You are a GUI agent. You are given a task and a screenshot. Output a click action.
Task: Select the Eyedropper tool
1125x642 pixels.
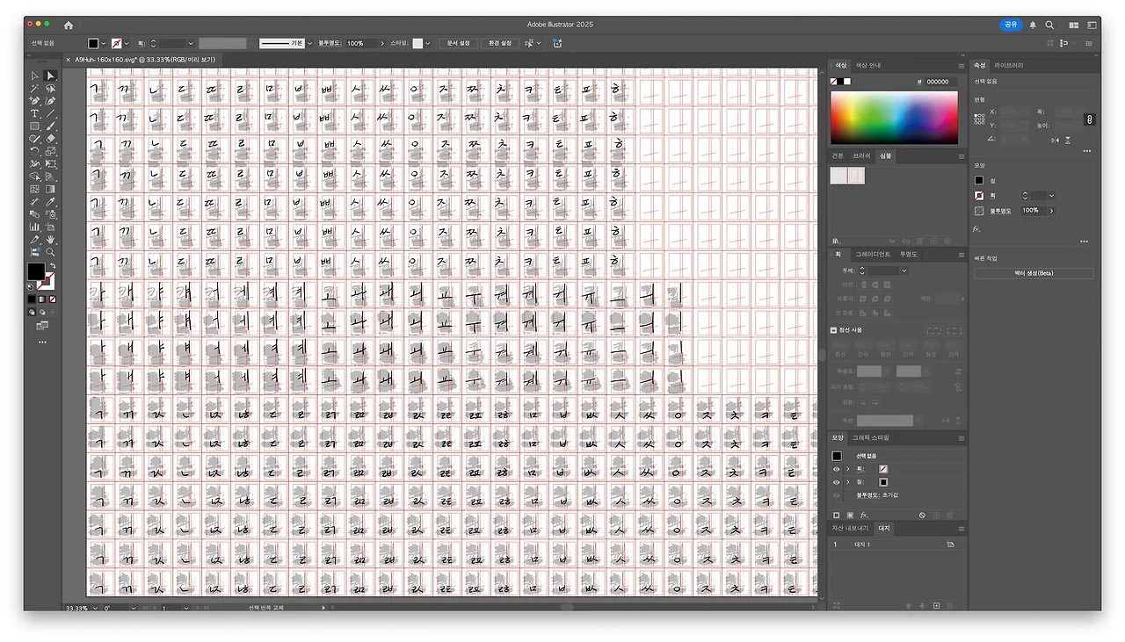(51, 202)
